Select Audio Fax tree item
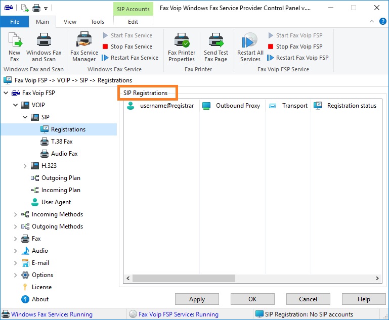The width and height of the screenshot is (389, 320). point(59,154)
